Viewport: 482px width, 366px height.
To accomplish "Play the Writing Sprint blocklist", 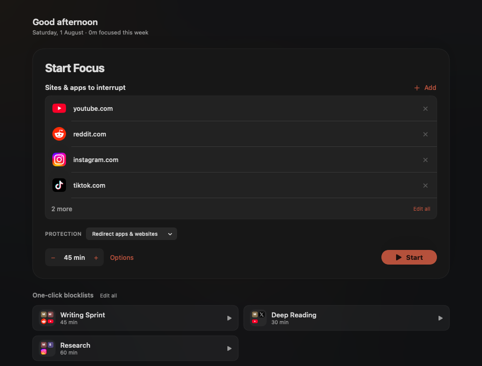I will (x=229, y=318).
